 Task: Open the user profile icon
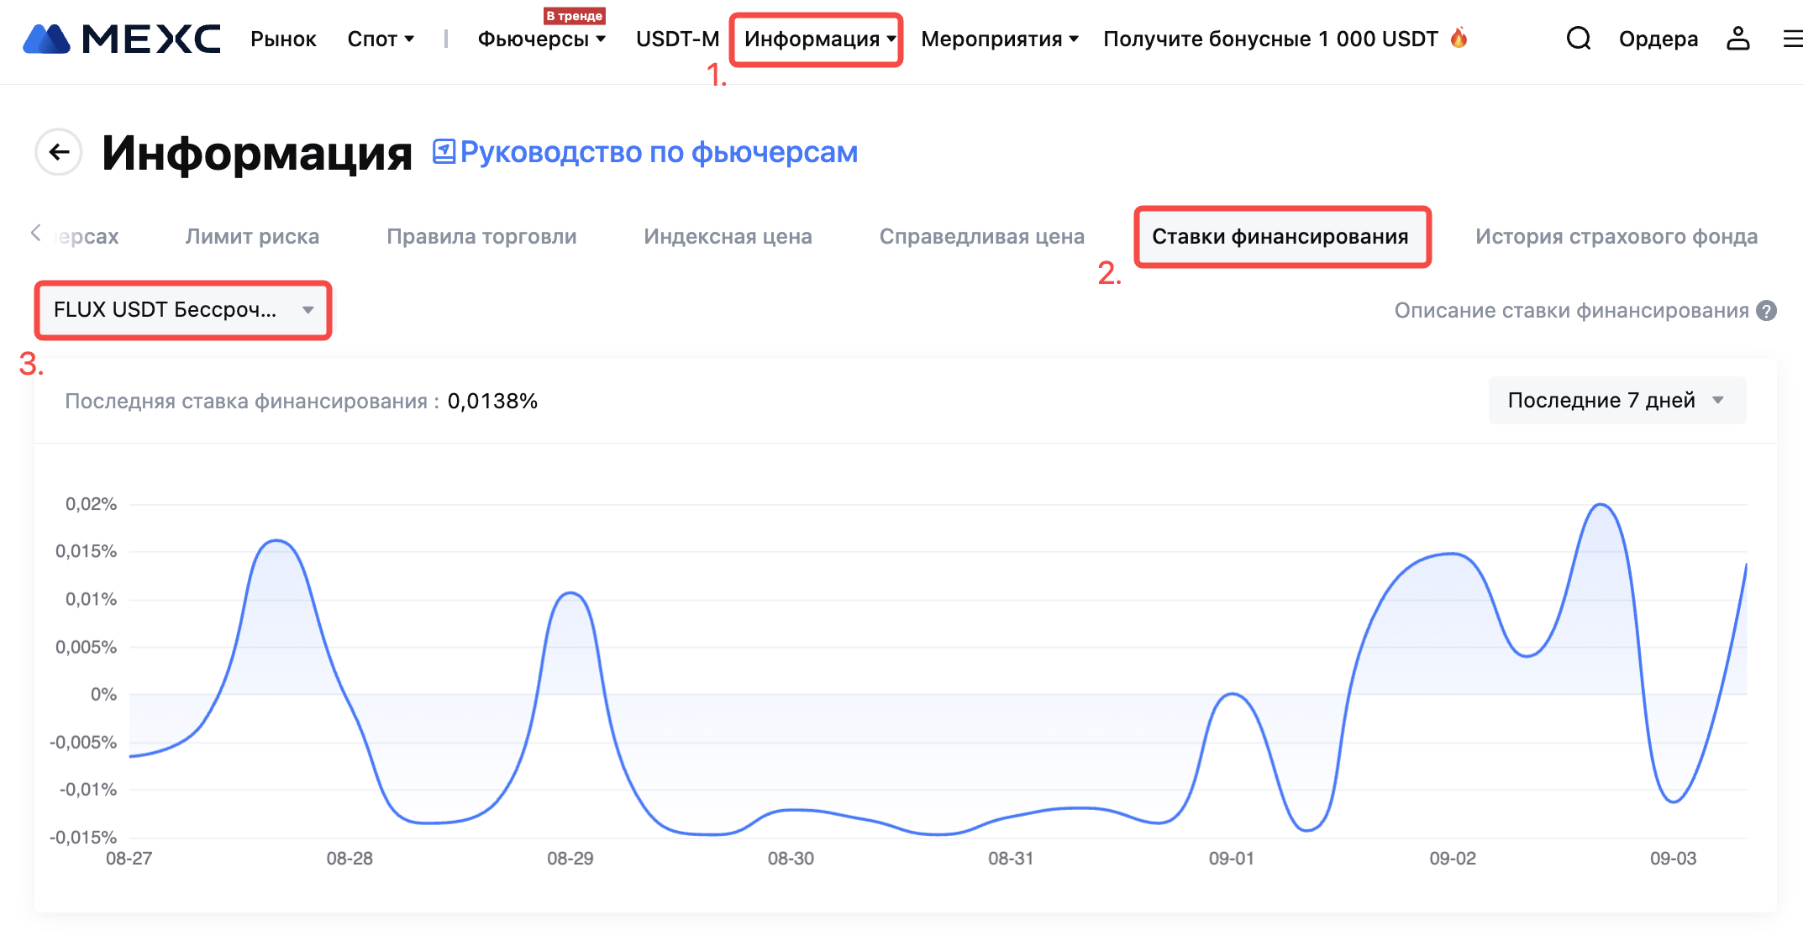pyautogui.click(x=1737, y=39)
